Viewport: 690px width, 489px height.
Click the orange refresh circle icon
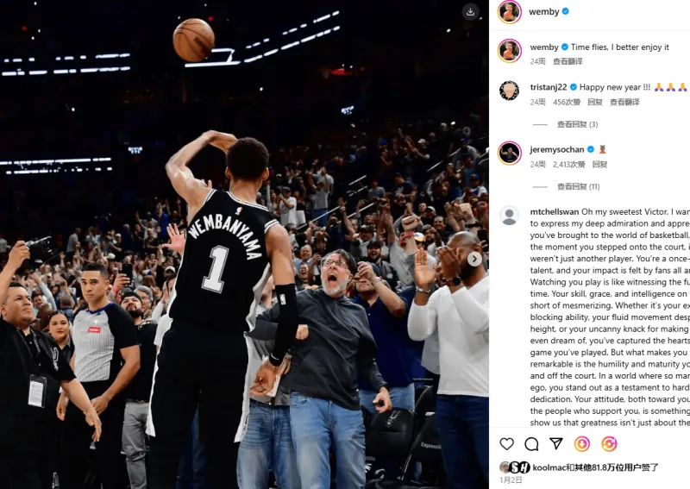point(609,443)
